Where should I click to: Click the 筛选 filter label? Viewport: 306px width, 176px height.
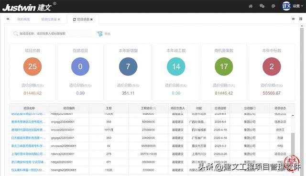107,34
